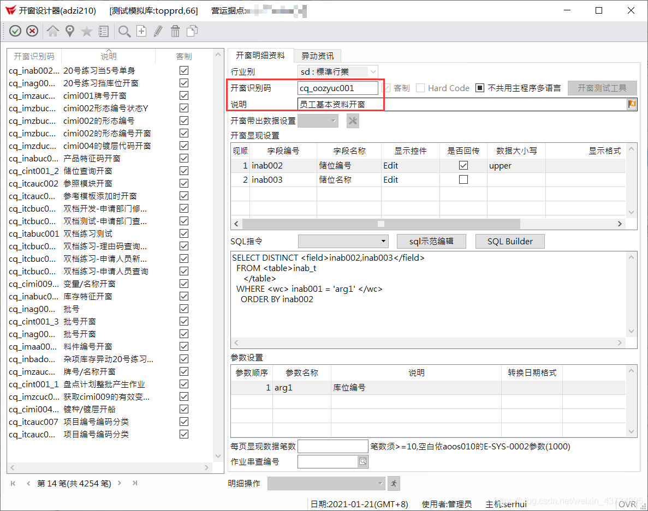The height and width of the screenshot is (511, 648).
Task: Click the magnifier query icon
Action: pos(124,32)
